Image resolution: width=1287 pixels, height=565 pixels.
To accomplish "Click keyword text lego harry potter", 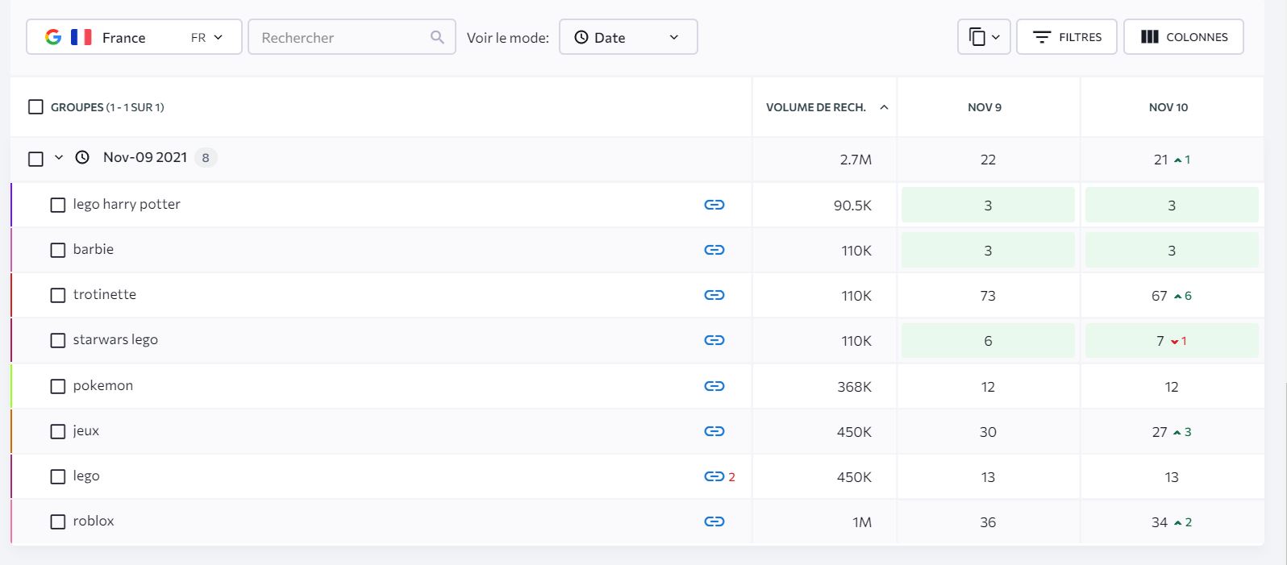I will pos(127,204).
